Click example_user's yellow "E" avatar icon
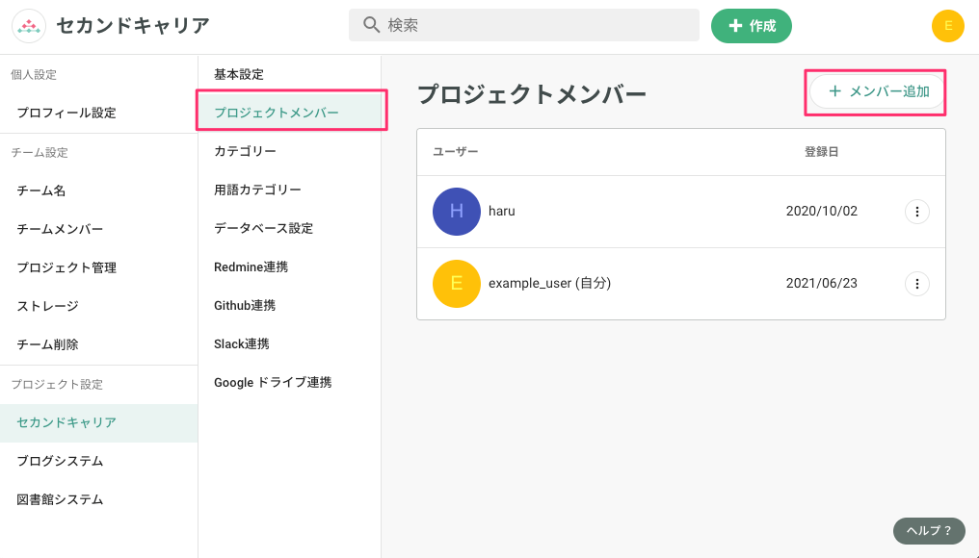 click(x=457, y=284)
